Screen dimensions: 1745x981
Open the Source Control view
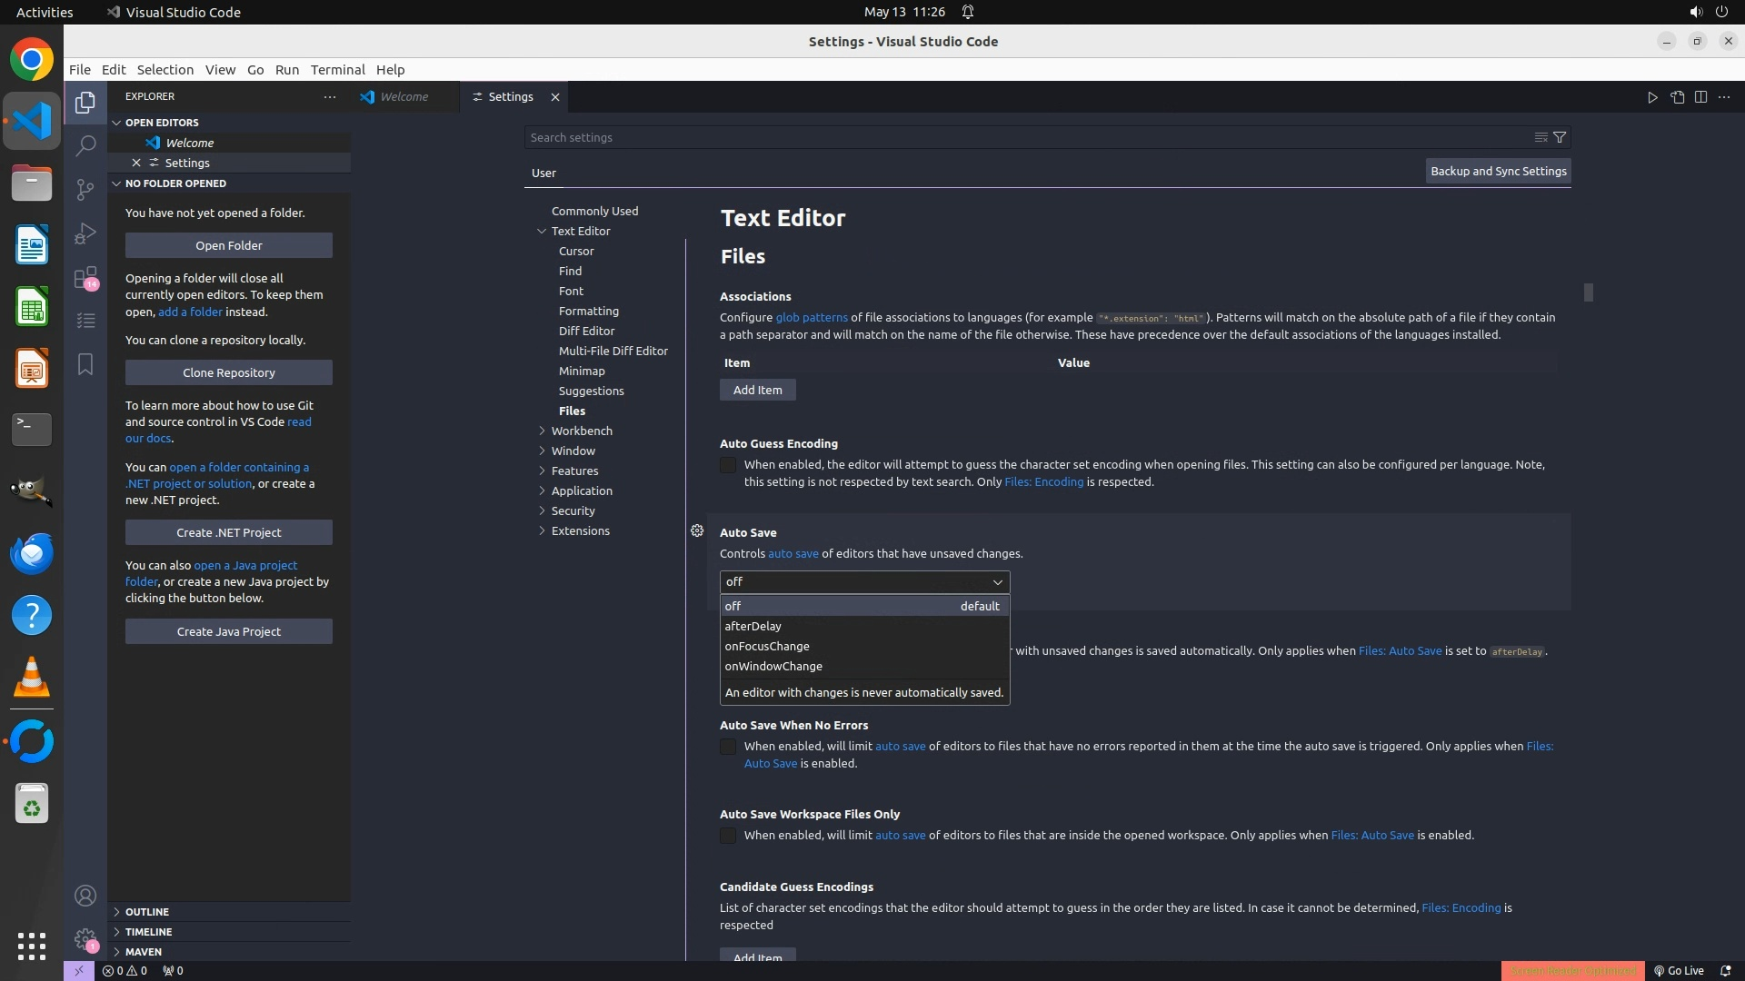point(85,189)
